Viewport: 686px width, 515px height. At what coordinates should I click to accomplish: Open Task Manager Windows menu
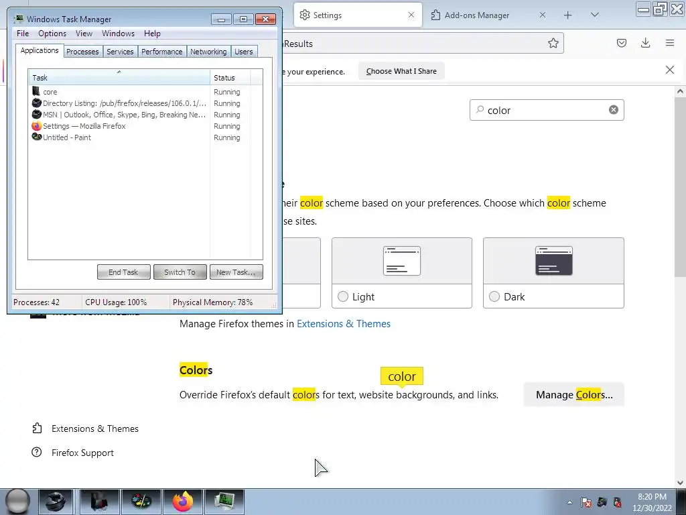tap(118, 34)
